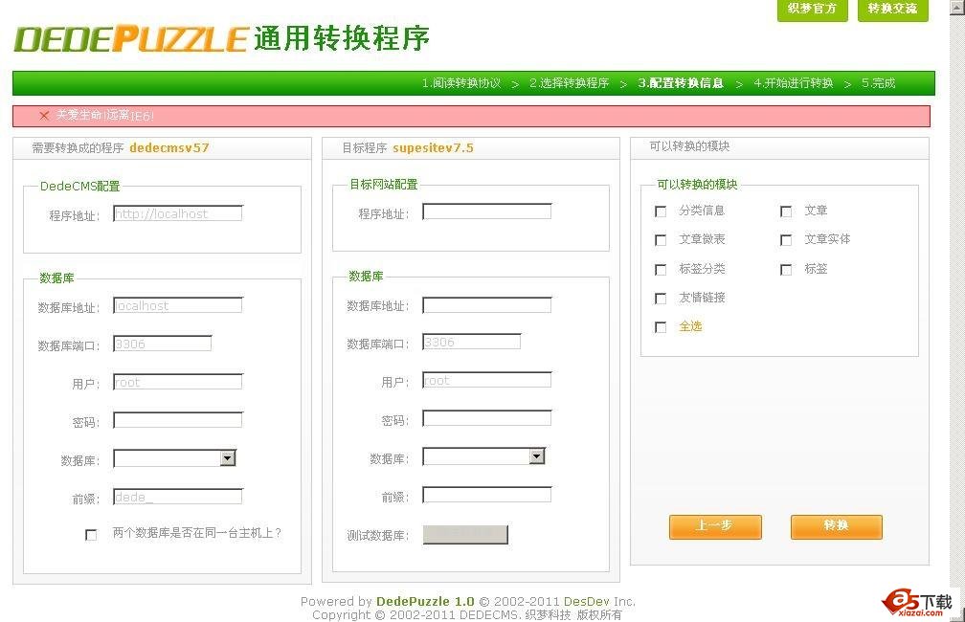Click the DEDECMS copyright footer text
The width and height of the screenshot is (965, 622).
pos(467,614)
